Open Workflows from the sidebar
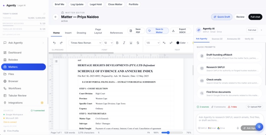Image resolution: width=266 pixels, height=135 pixels. pyautogui.click(x=23, y=88)
